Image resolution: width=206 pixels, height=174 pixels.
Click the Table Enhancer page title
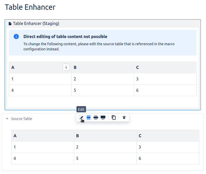click(30, 7)
